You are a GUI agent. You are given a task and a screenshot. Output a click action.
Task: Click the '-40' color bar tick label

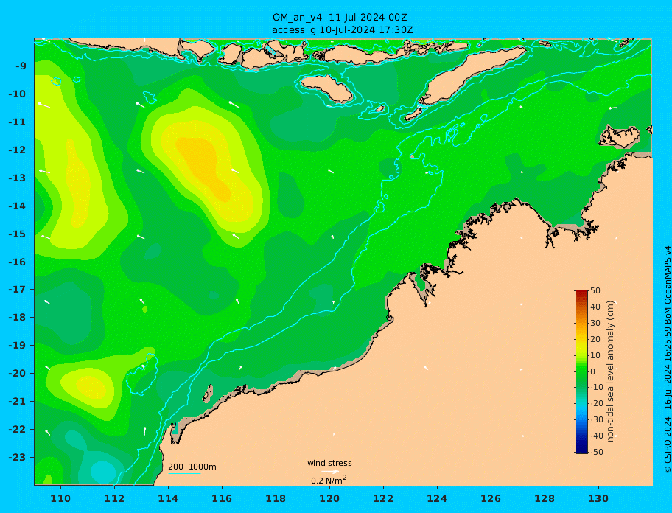click(596, 436)
